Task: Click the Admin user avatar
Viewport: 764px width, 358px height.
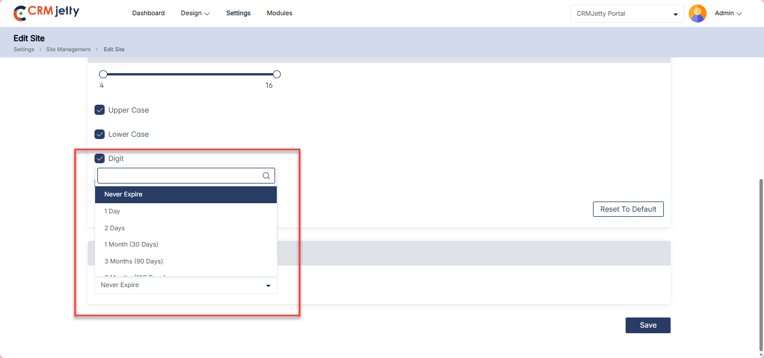Action: pos(697,14)
